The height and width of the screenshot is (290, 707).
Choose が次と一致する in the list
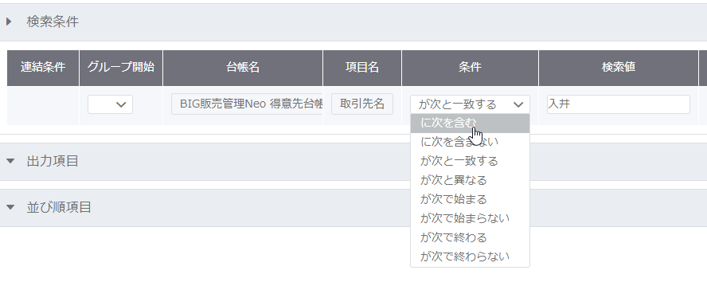tap(470, 161)
